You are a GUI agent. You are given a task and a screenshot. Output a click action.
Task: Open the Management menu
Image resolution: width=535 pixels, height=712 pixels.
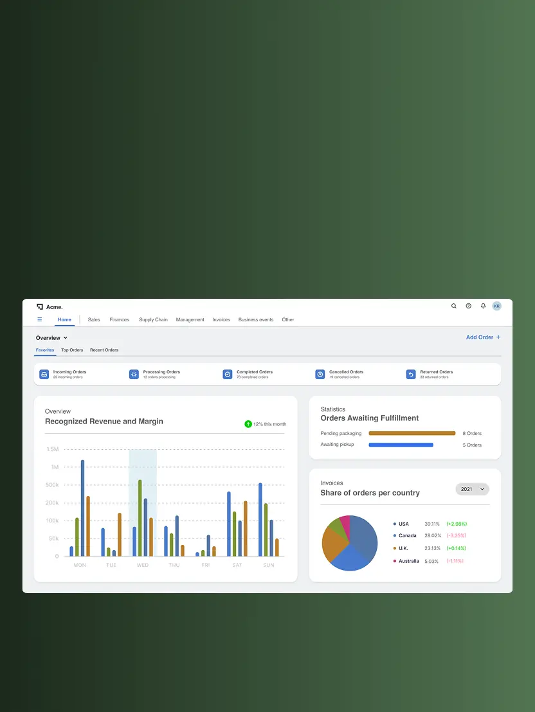pyautogui.click(x=190, y=319)
